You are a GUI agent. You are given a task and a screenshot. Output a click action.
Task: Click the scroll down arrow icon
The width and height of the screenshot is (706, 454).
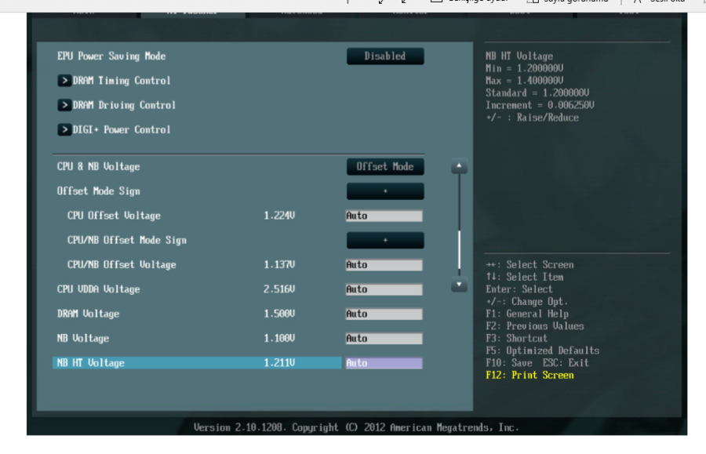tap(459, 285)
